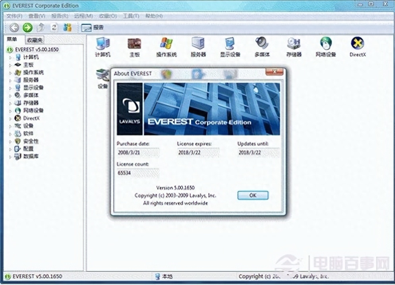Screen dimensions: 395x285
Task: Expand the 计算机 tree node arrow
Action: (x=11, y=57)
